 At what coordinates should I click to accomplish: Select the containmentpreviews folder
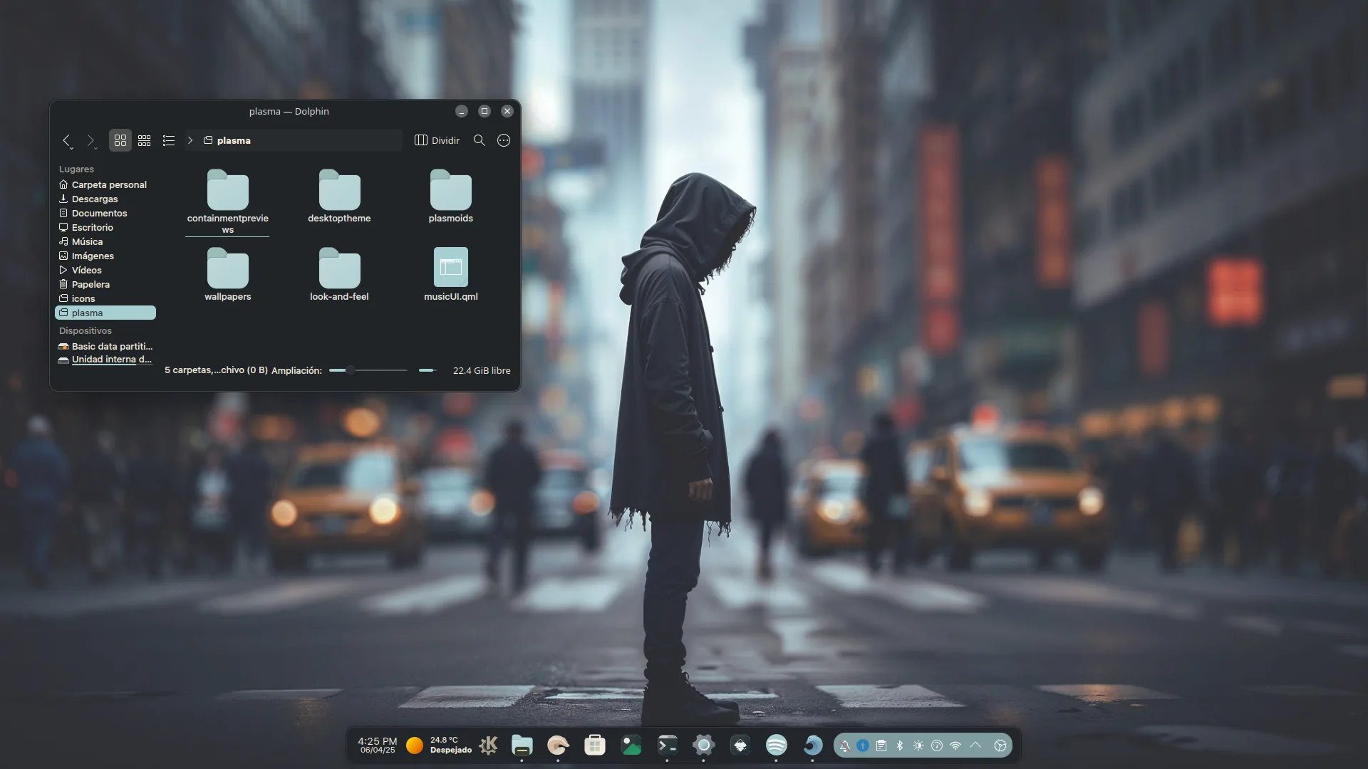[x=227, y=202]
